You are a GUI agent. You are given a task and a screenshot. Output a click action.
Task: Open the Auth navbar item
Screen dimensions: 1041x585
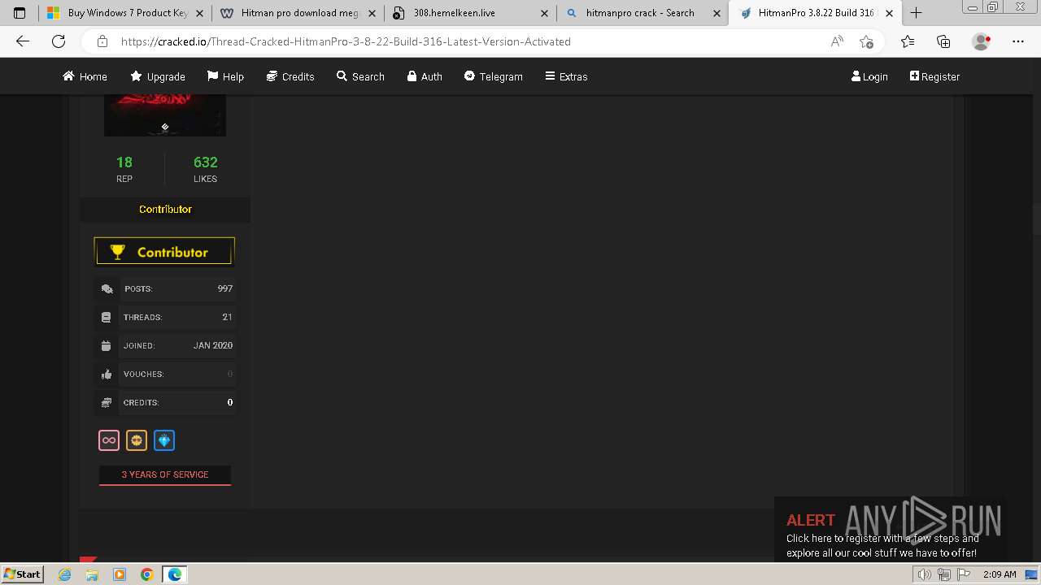425,76
